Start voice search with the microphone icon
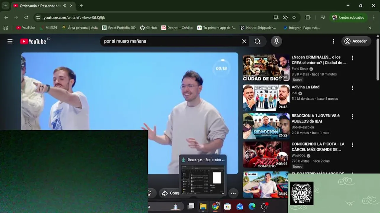 (276, 41)
